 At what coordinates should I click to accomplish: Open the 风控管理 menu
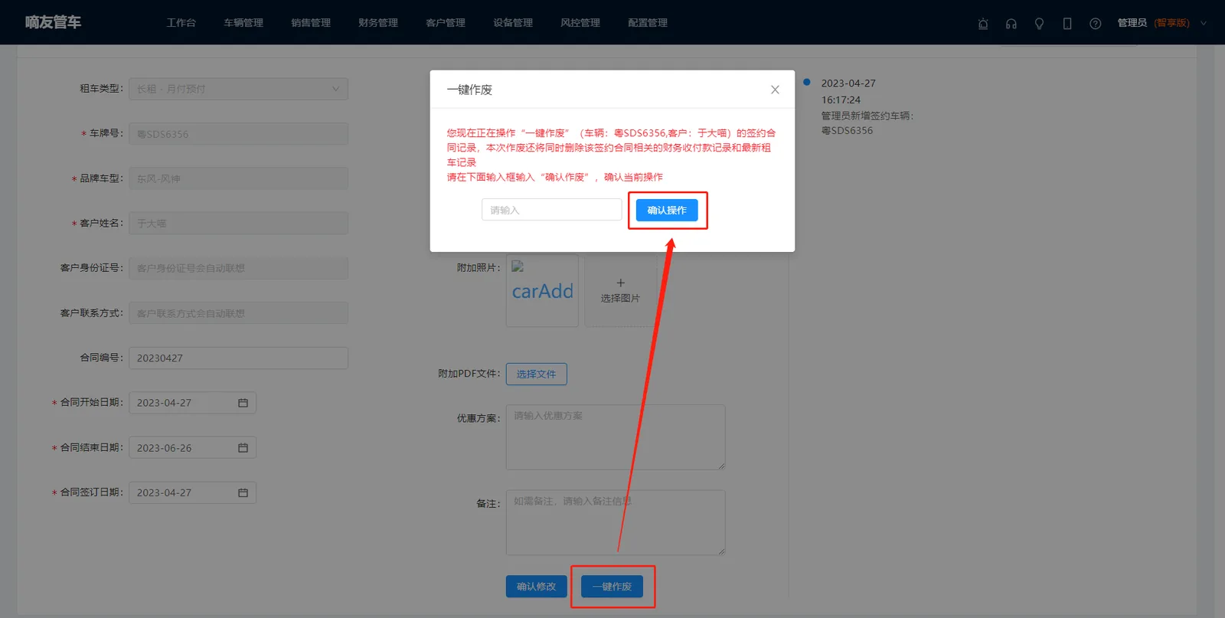pyautogui.click(x=580, y=23)
